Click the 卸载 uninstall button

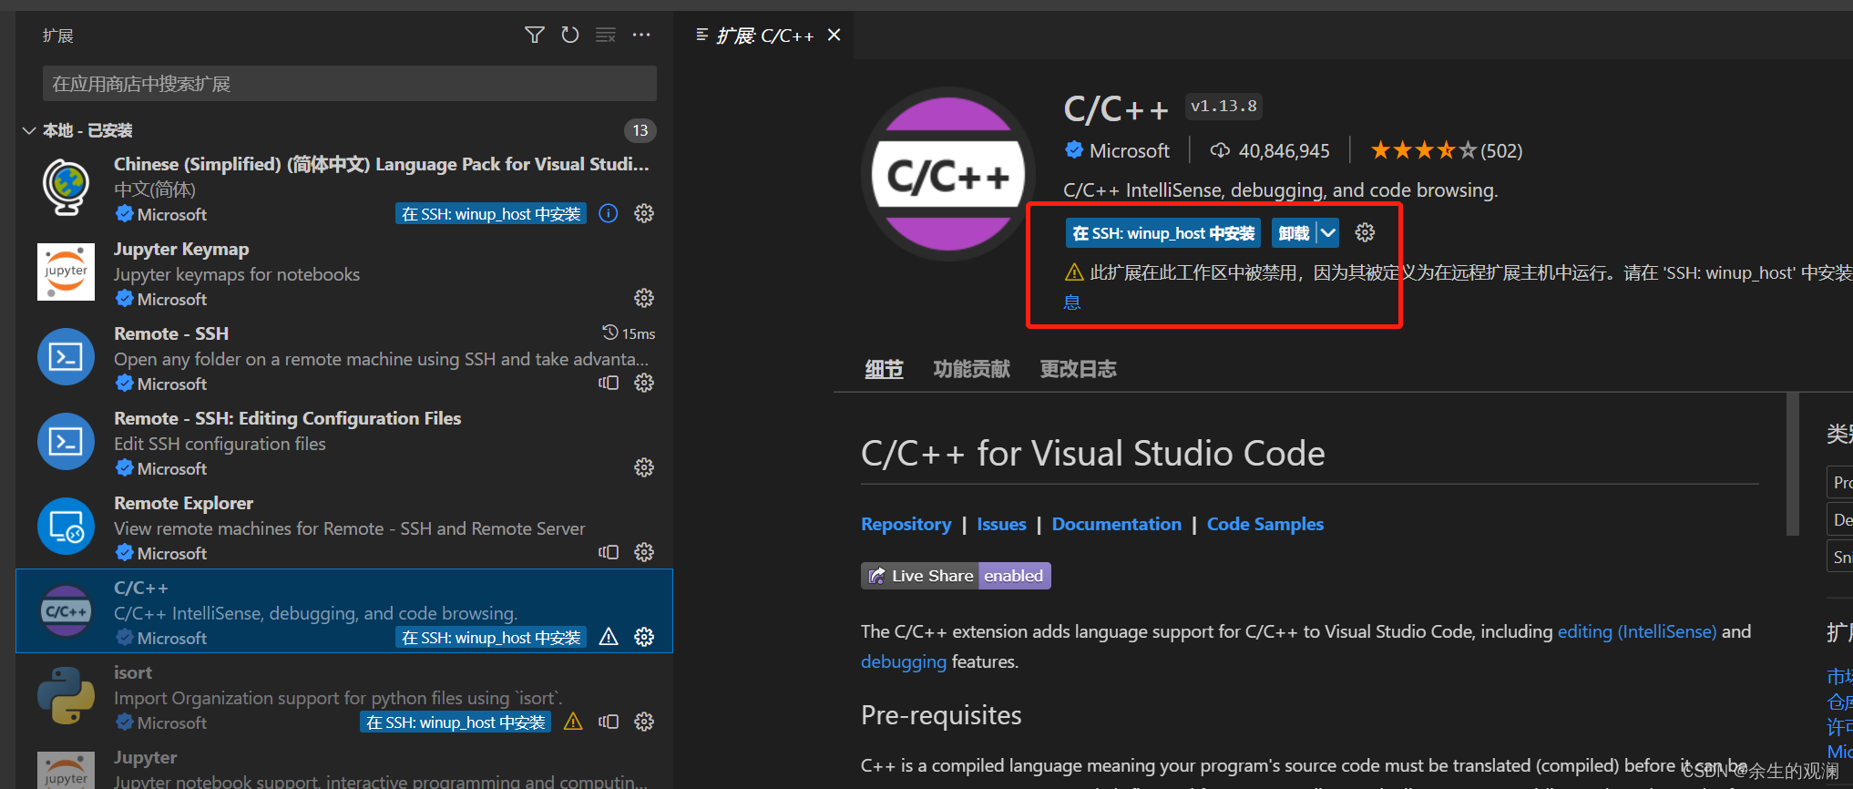[1294, 233]
